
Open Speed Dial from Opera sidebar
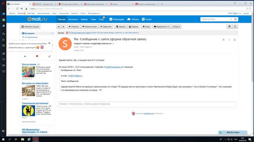click(4, 53)
